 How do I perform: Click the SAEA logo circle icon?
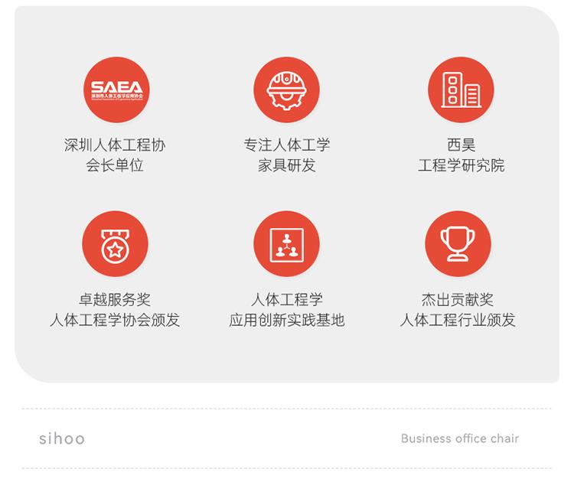tap(116, 90)
